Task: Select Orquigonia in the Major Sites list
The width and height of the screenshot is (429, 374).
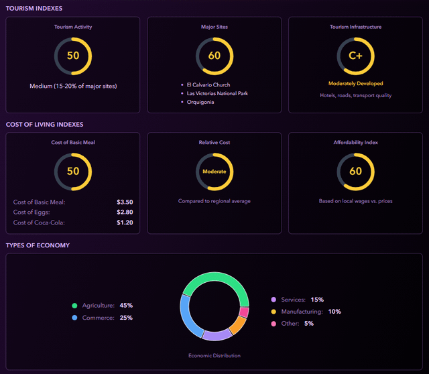Action: 201,103
